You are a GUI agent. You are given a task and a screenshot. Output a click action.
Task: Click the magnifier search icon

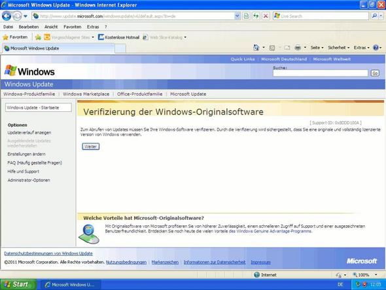(374, 16)
